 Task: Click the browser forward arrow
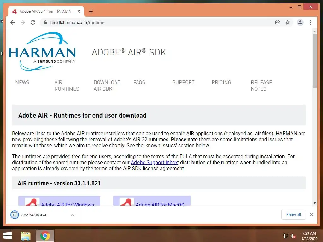(23, 22)
